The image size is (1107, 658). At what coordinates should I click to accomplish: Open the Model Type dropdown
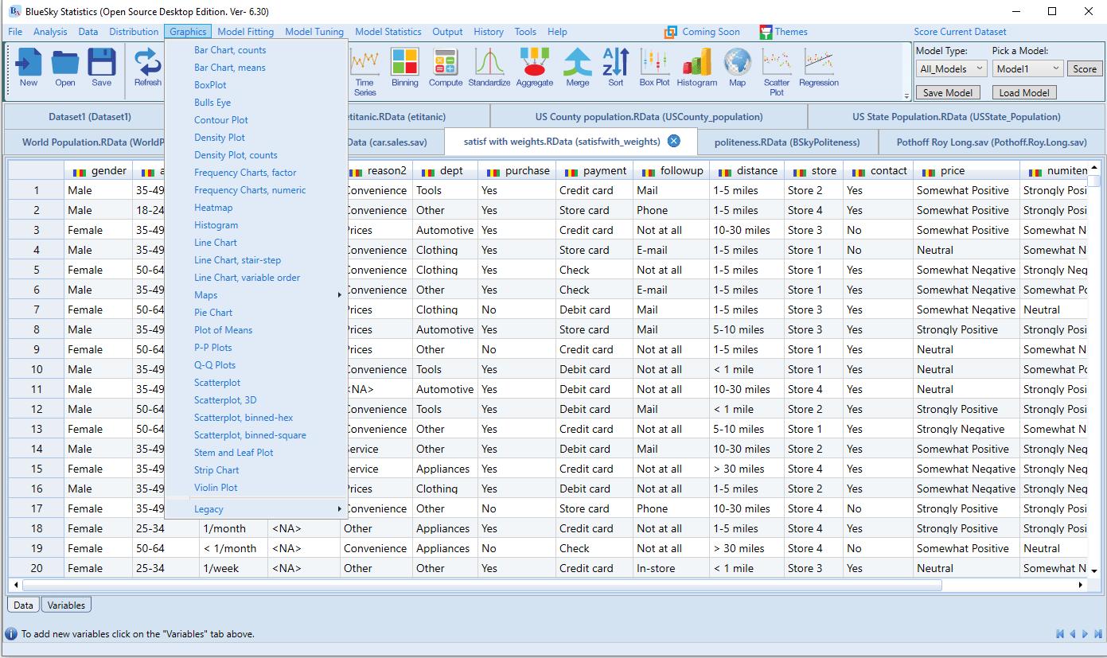point(951,68)
